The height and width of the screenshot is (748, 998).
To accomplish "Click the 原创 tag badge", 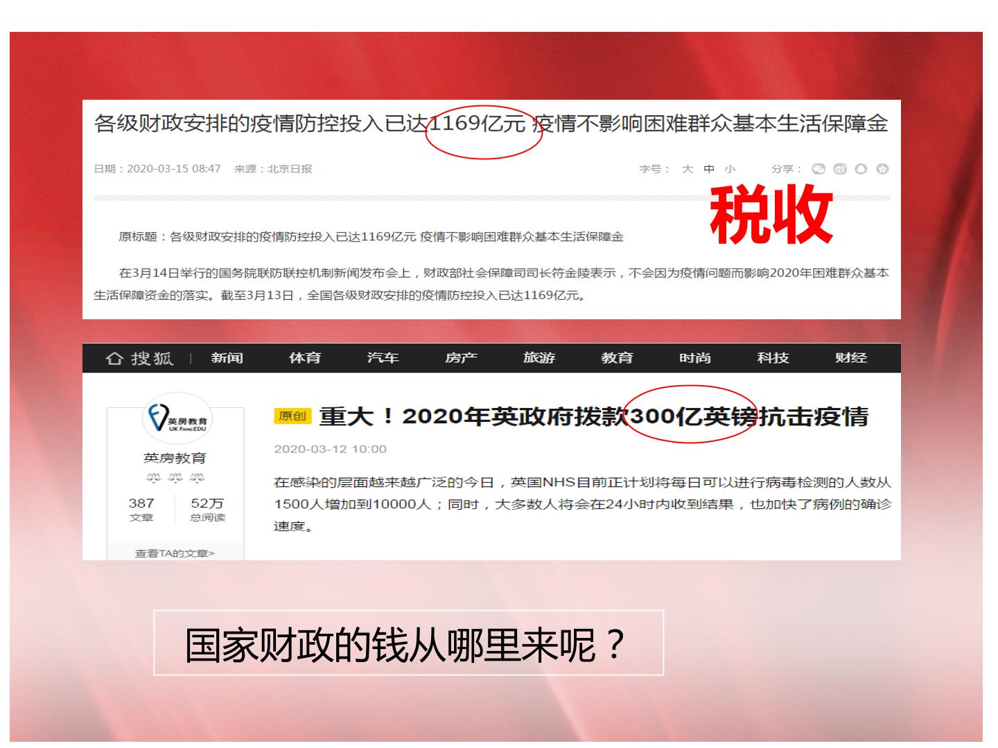I will coord(292,416).
